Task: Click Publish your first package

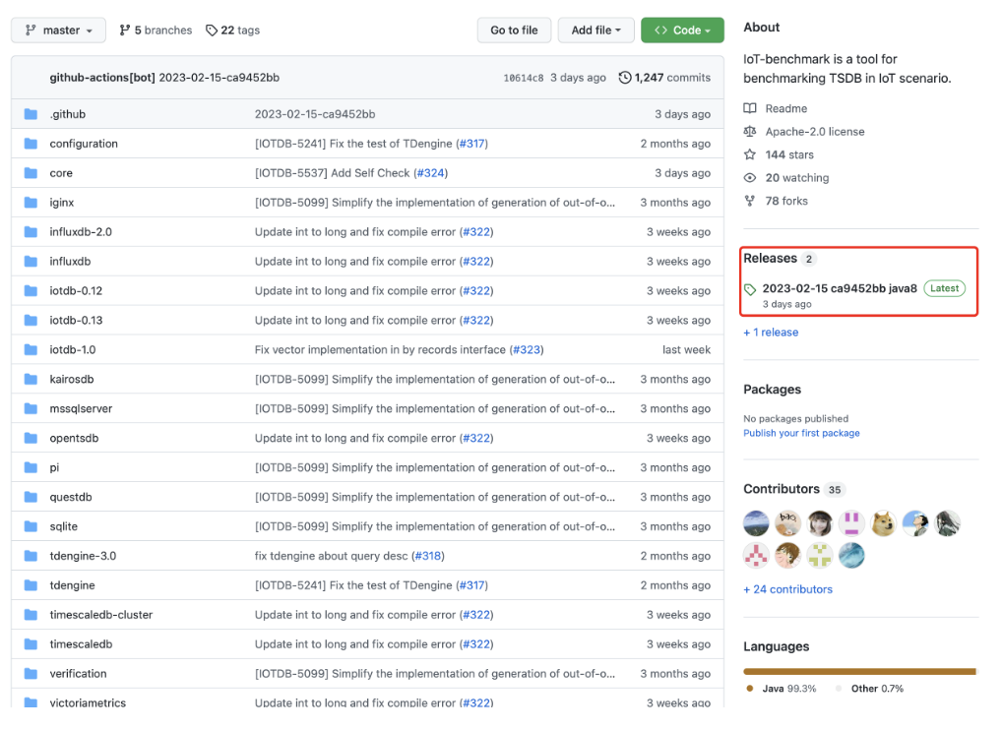Action: 801,433
